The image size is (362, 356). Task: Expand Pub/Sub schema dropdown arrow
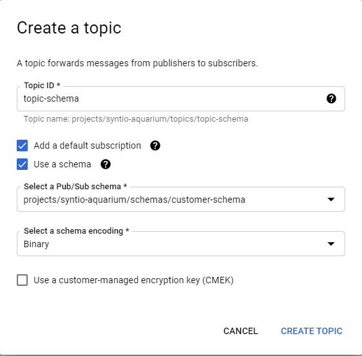(x=331, y=200)
